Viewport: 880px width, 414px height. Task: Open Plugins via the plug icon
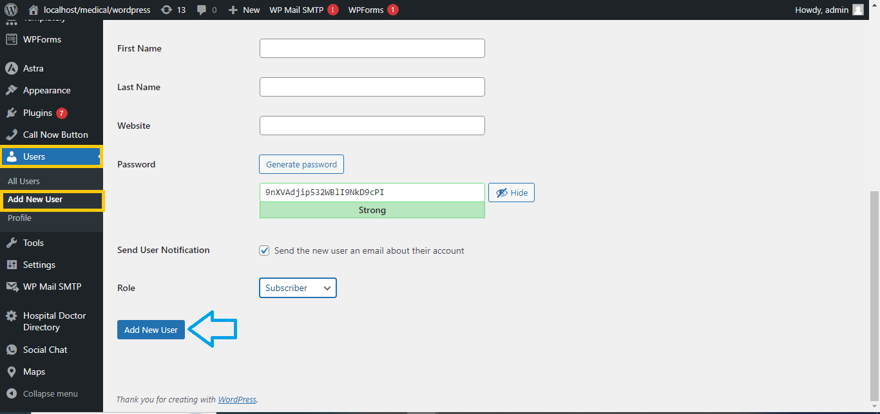click(11, 113)
